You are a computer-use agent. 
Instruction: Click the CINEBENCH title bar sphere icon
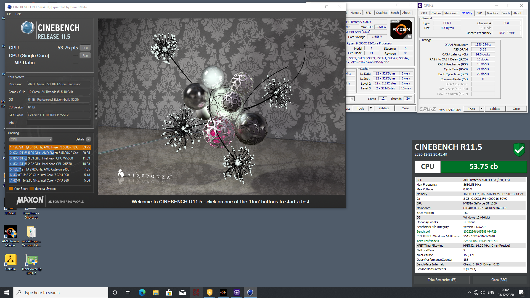[9, 7]
